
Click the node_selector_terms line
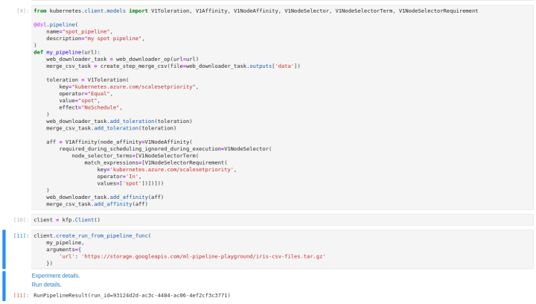pyautogui.click(x=135, y=156)
